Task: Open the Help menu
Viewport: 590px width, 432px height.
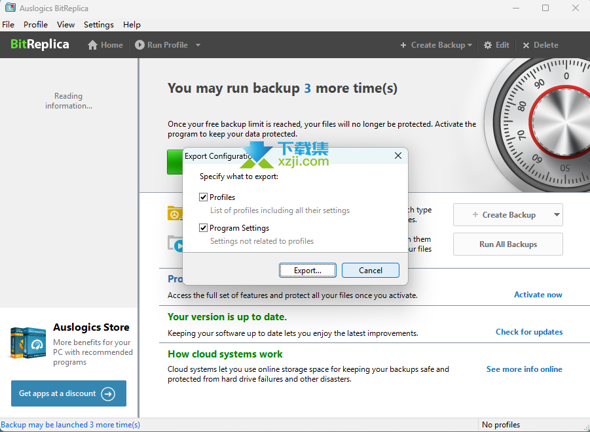Action: click(x=132, y=25)
